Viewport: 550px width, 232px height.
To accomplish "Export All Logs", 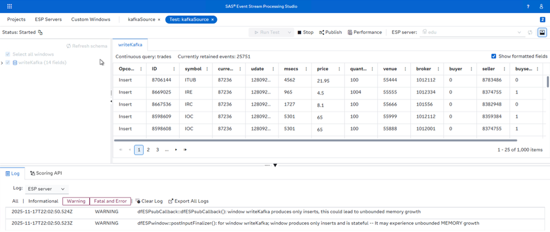I will tap(189, 201).
